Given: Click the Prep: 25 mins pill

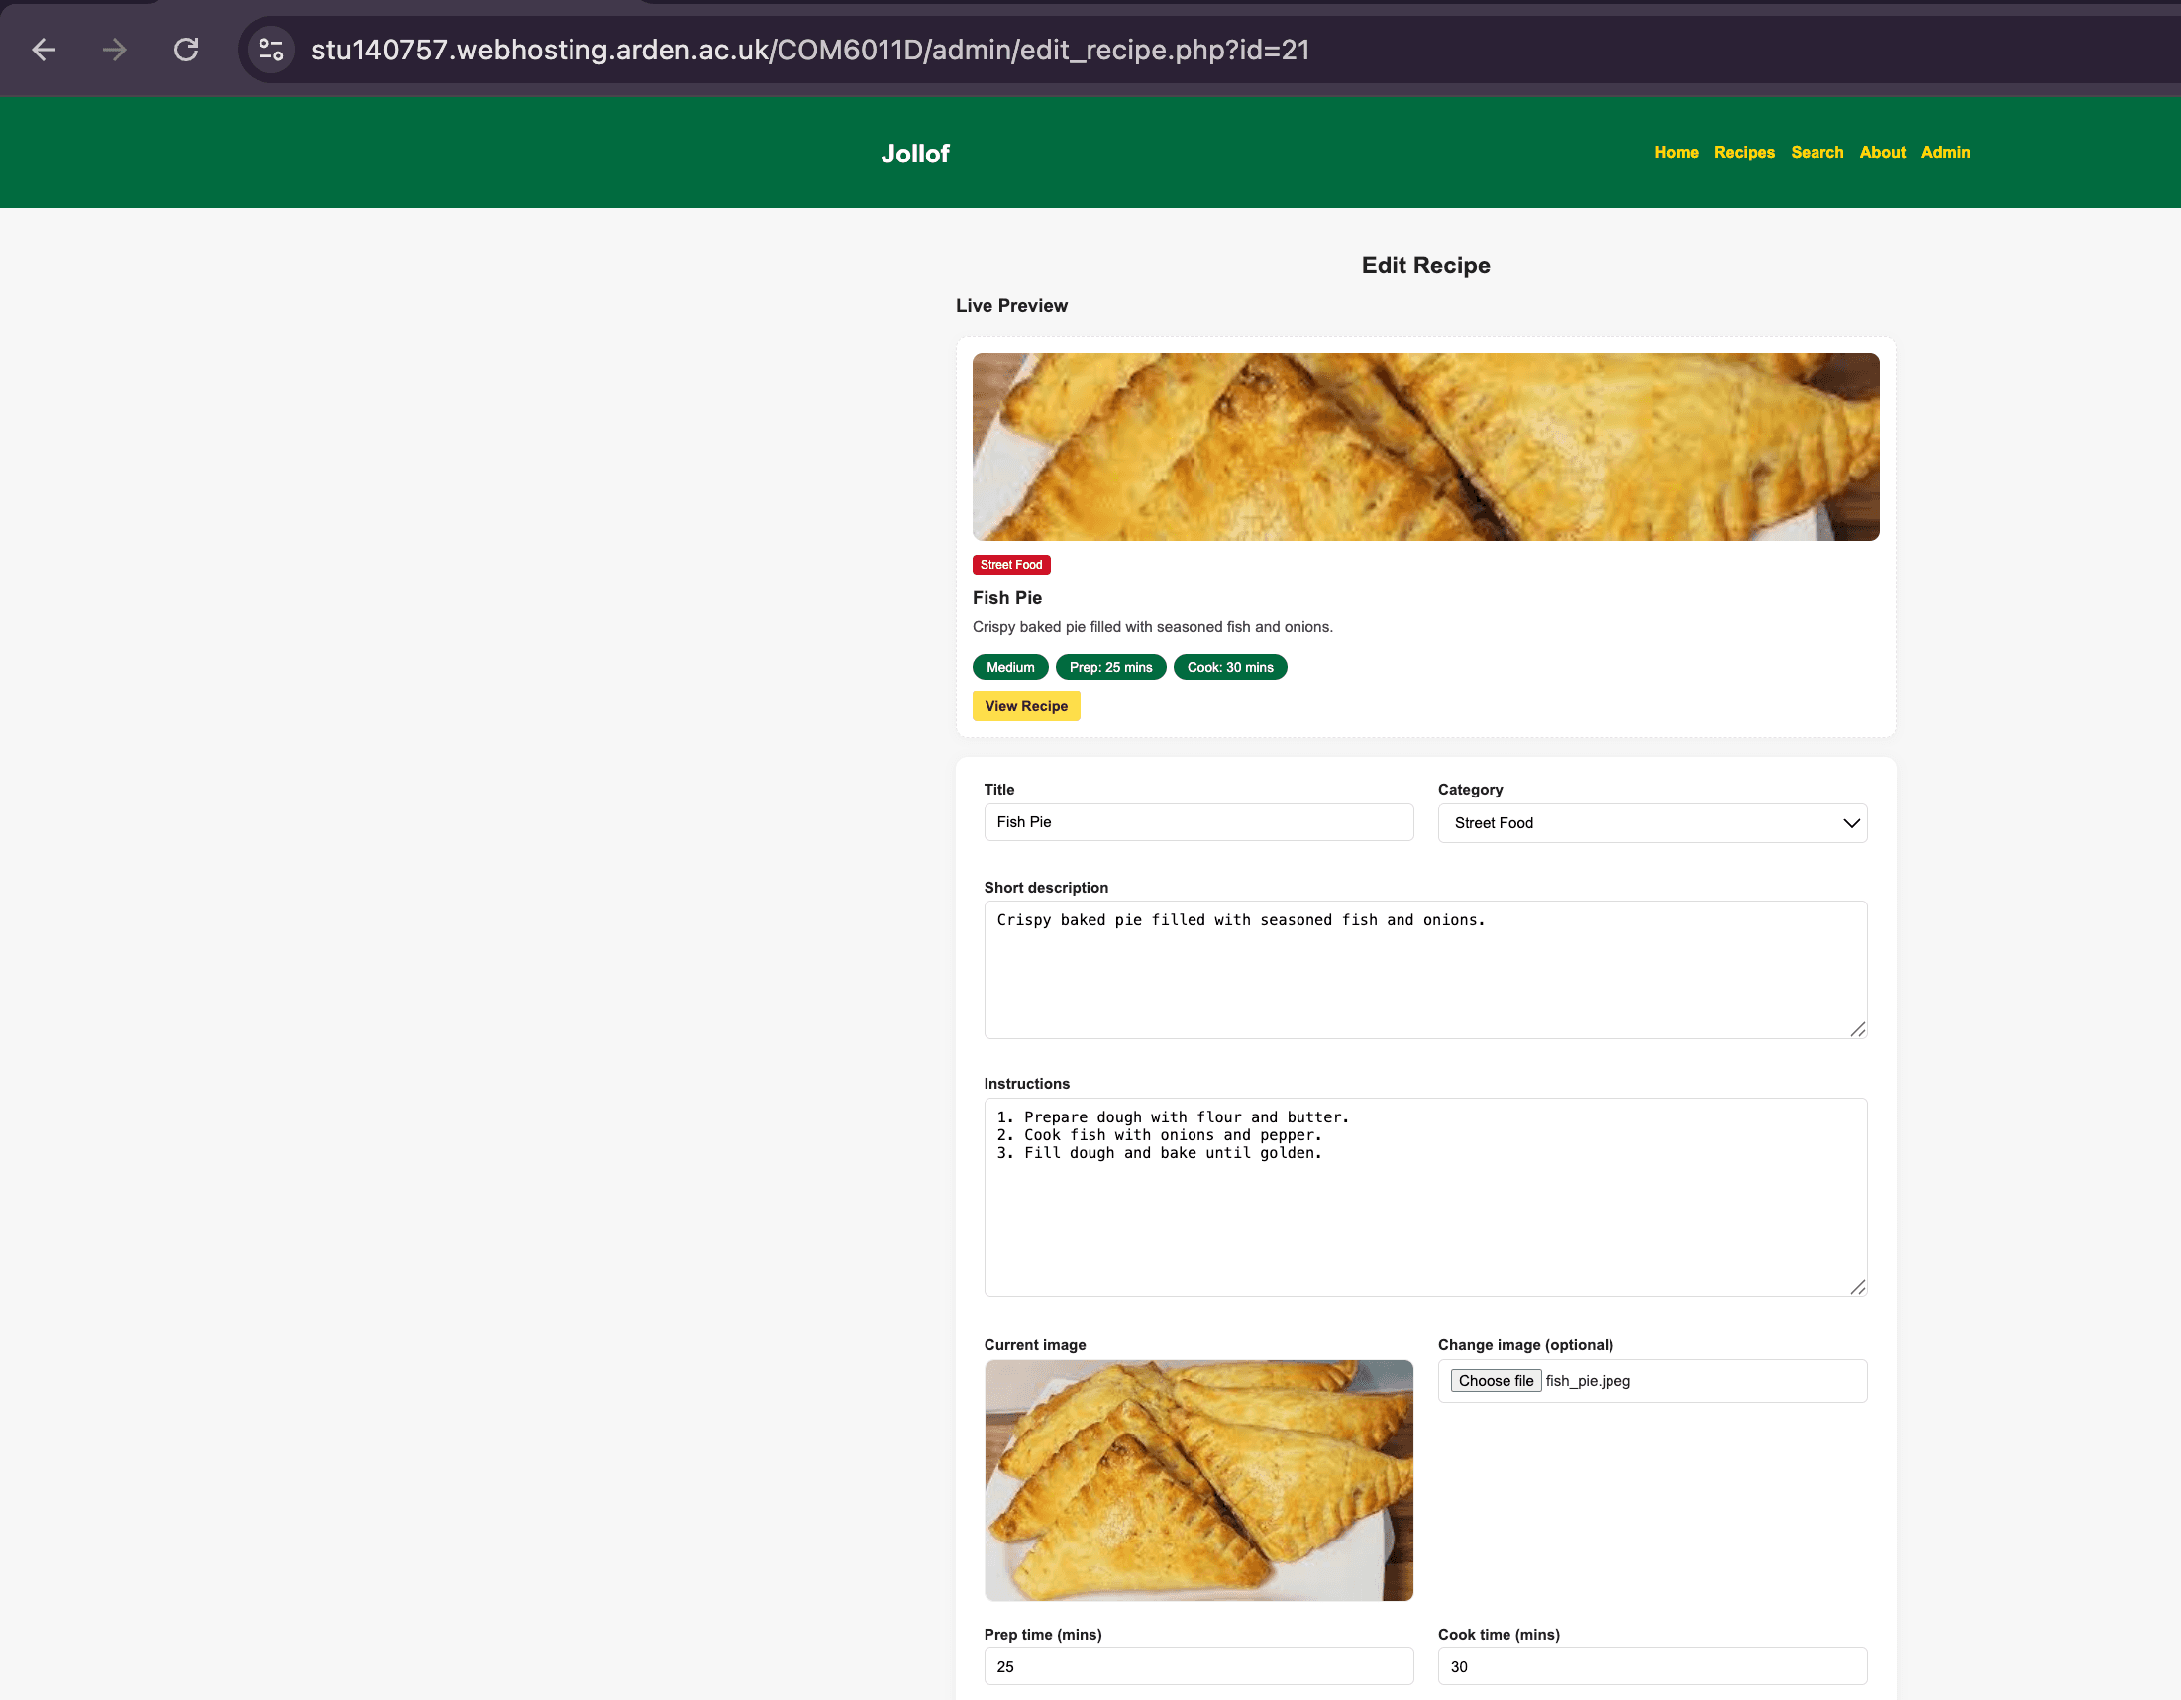Looking at the screenshot, I should click(x=1110, y=666).
